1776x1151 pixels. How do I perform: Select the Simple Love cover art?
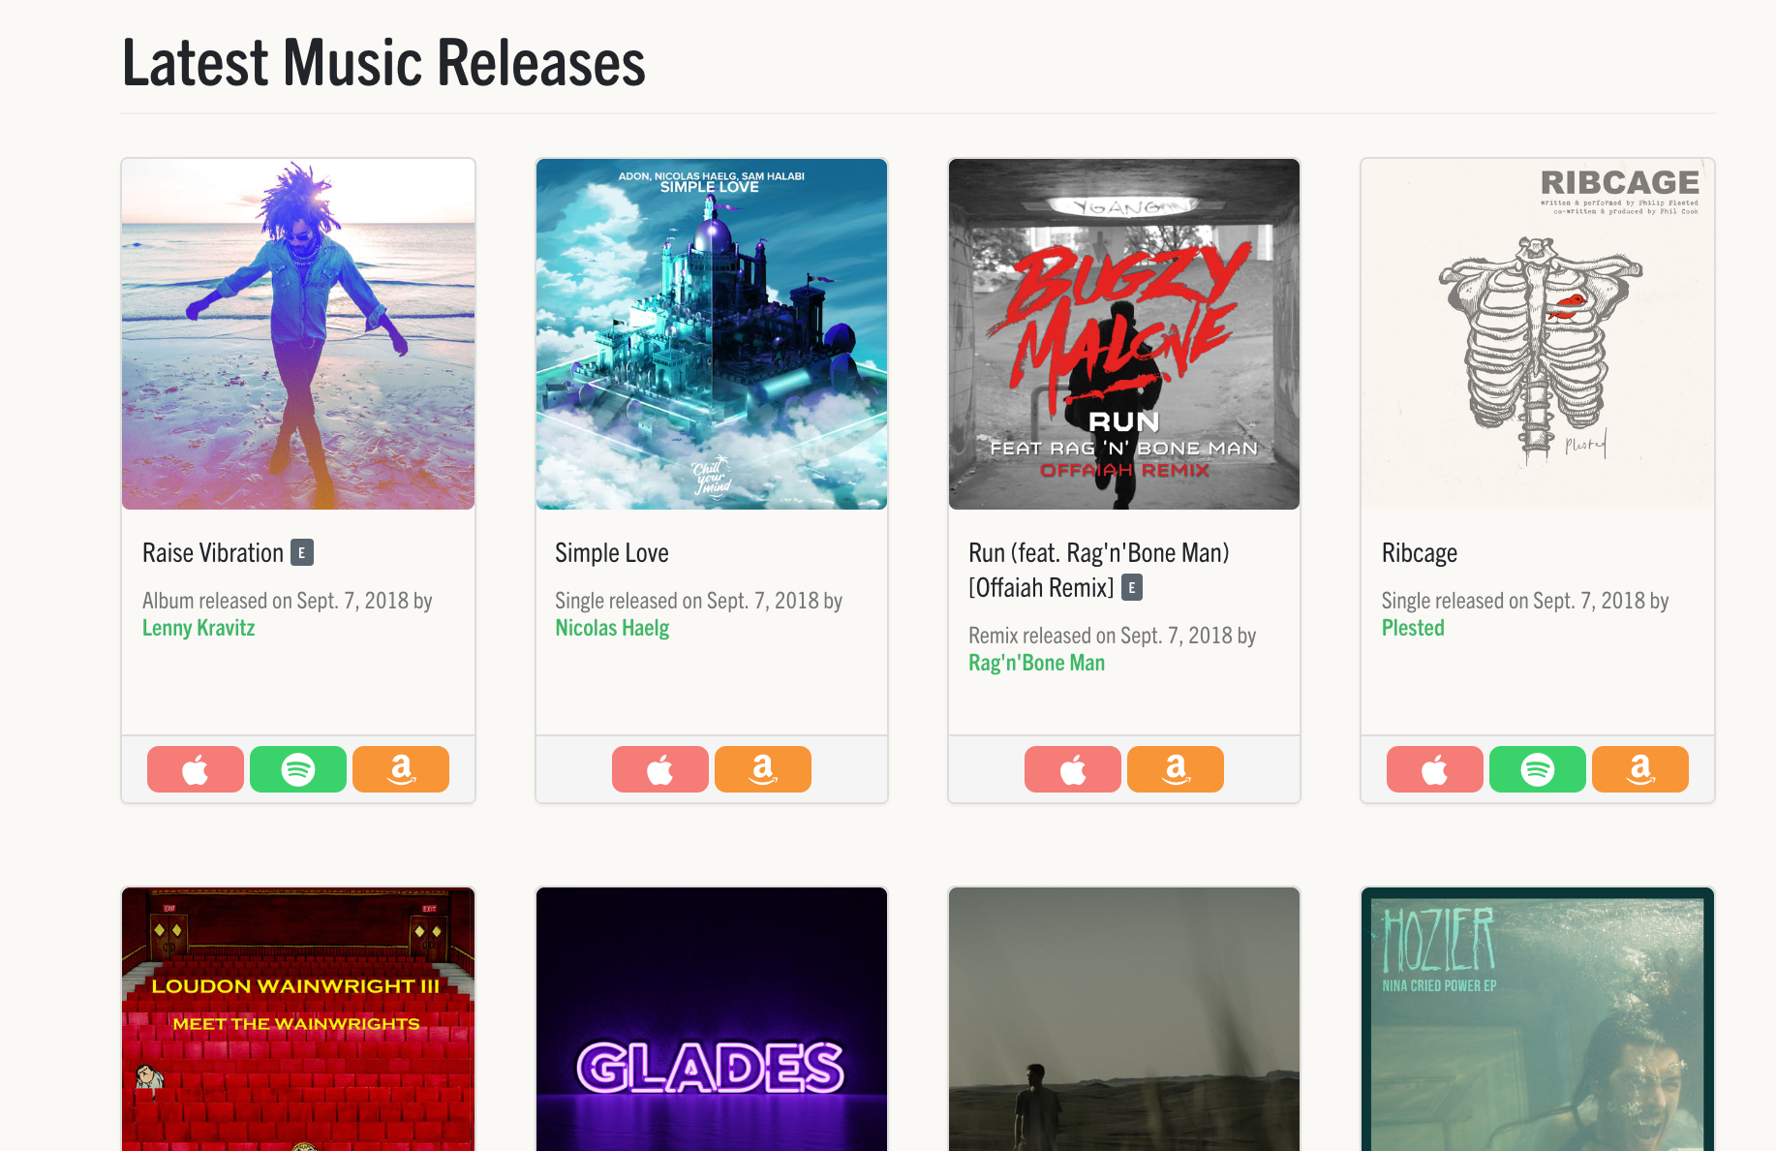coord(712,334)
